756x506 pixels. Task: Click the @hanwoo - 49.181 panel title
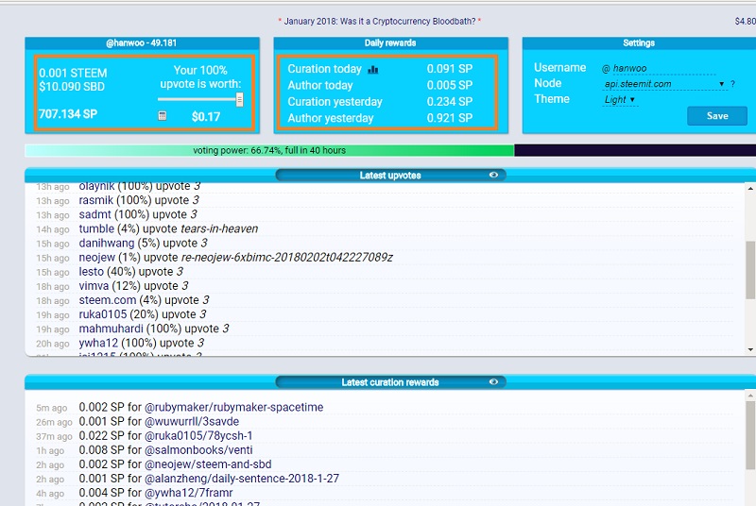click(x=141, y=42)
